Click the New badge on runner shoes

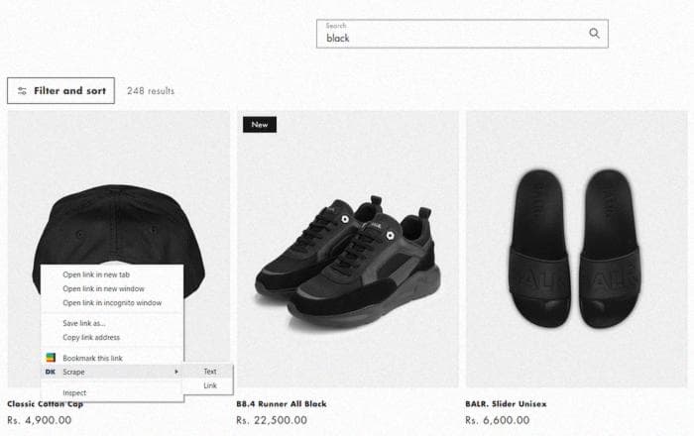[x=260, y=125]
